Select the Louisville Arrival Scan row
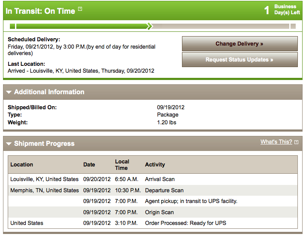The image size is (306, 240). tap(153, 179)
